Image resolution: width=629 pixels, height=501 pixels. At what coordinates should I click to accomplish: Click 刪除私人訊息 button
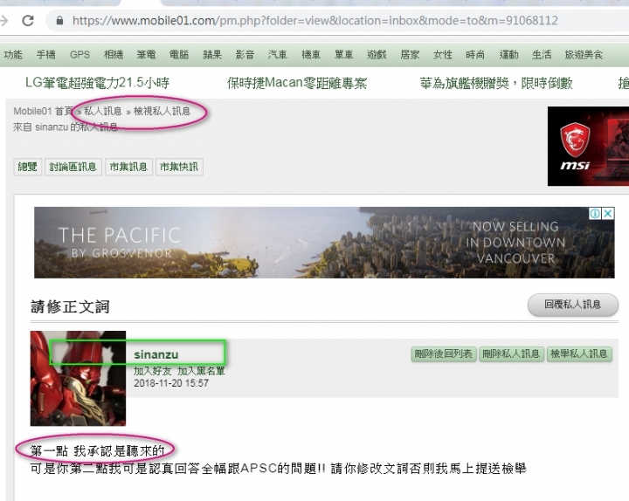coord(511,353)
